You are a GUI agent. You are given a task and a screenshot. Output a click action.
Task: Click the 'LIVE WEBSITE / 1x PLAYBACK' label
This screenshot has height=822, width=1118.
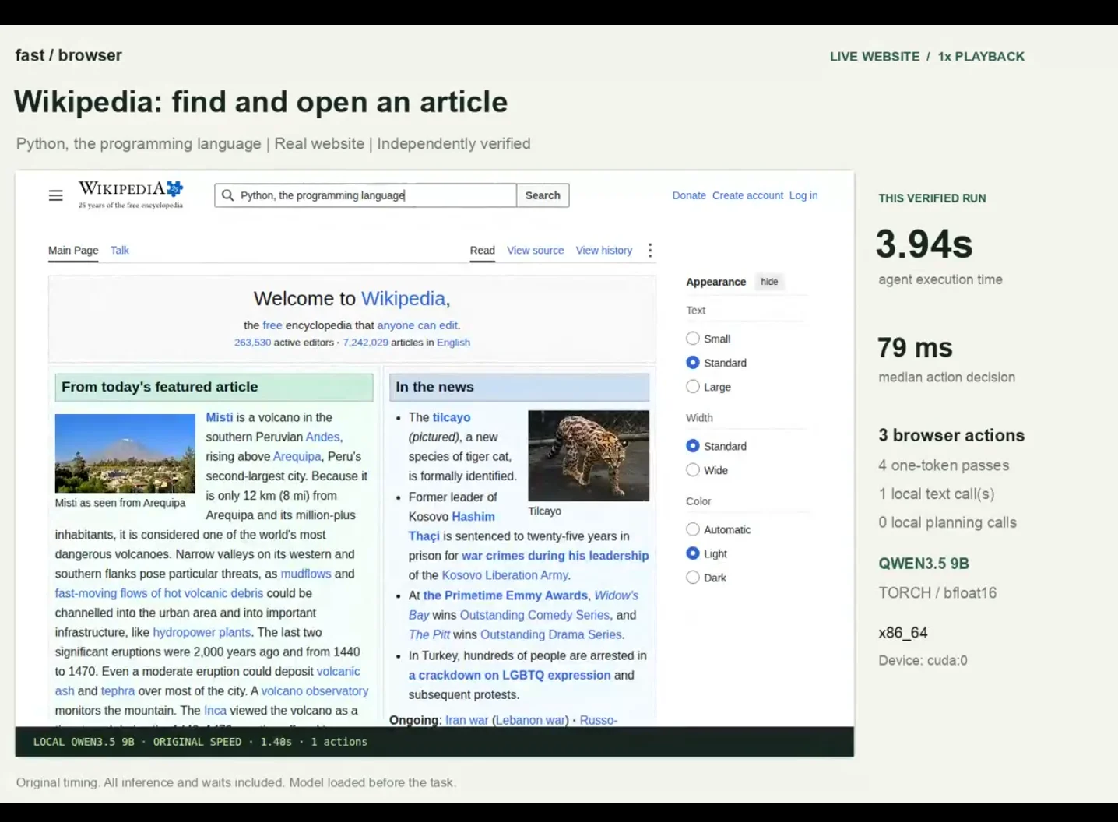[x=927, y=57]
